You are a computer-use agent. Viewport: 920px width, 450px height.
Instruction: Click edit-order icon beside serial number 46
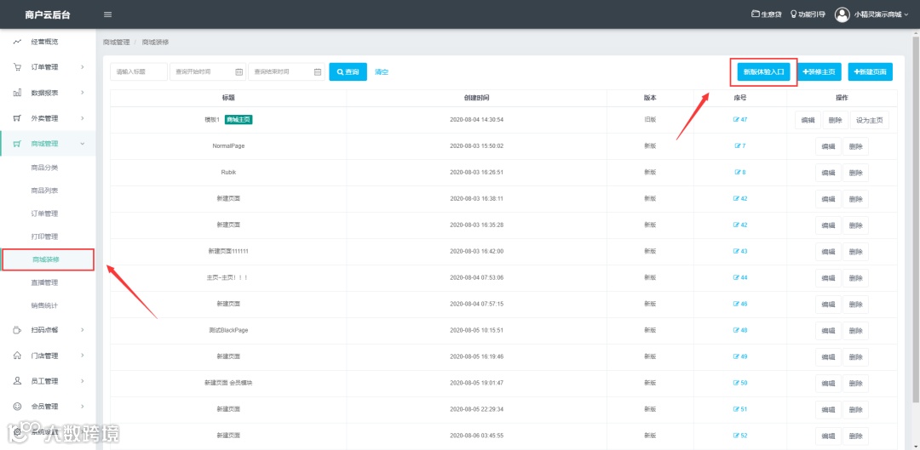(x=736, y=304)
